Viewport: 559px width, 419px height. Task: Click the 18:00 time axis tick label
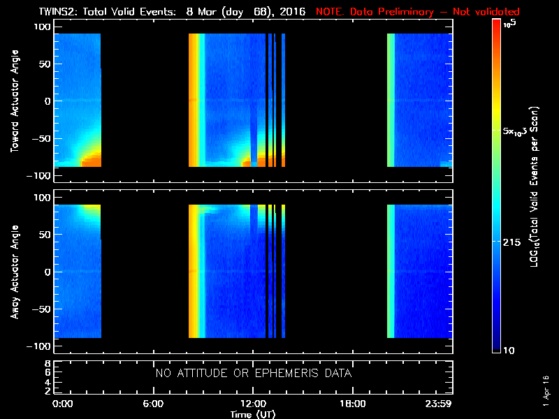pos(352,404)
